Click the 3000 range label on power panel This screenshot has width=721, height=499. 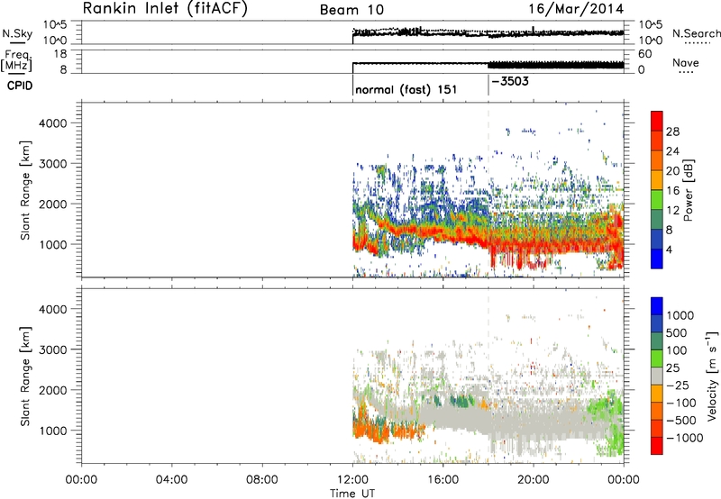click(x=53, y=164)
